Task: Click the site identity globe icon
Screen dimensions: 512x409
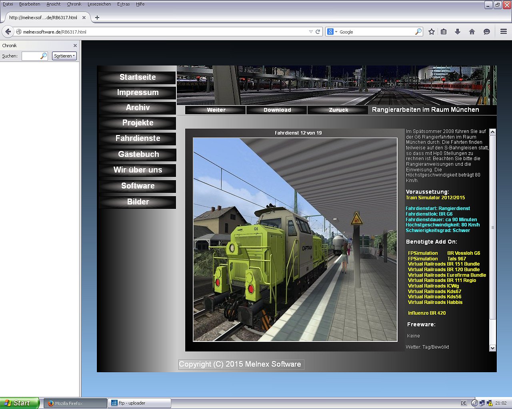Action: (x=18, y=32)
